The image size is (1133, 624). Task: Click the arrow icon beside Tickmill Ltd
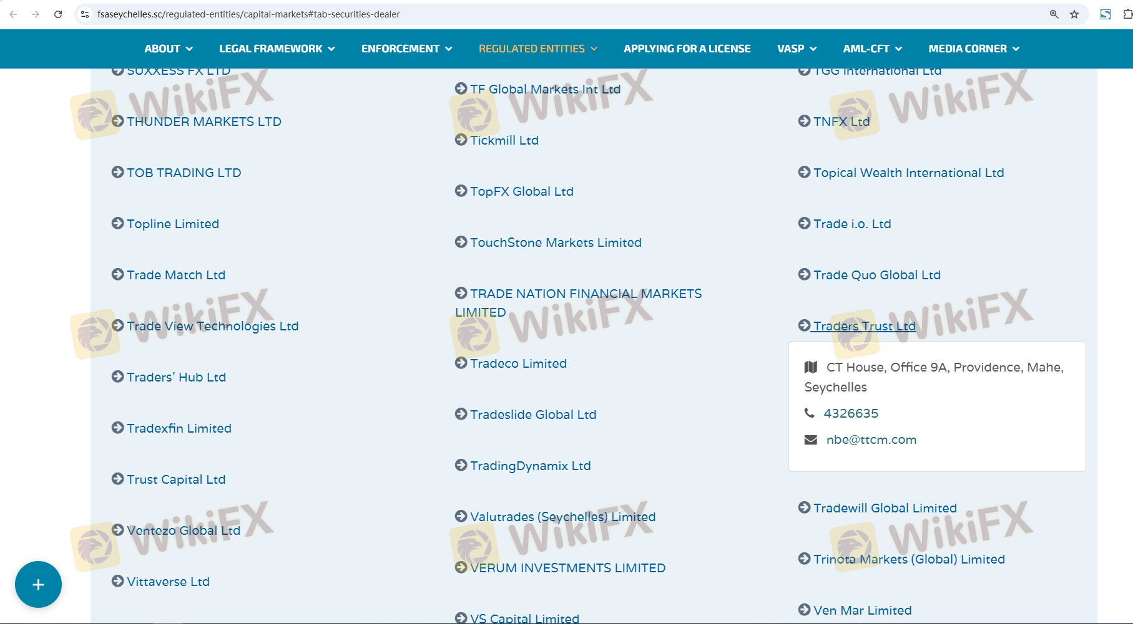click(x=461, y=140)
